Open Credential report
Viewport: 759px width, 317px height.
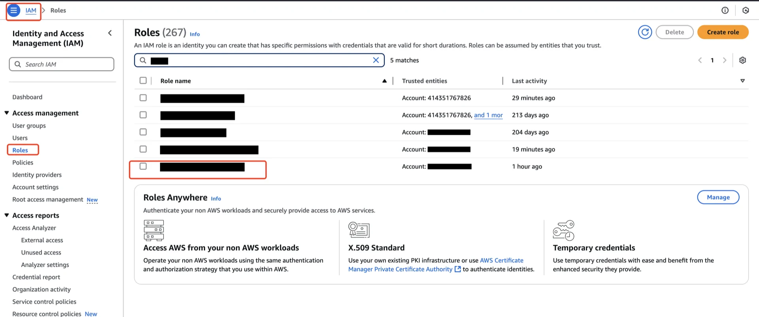36,277
